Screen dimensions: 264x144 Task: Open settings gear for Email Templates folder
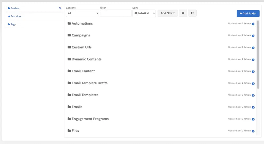pyautogui.click(x=253, y=95)
